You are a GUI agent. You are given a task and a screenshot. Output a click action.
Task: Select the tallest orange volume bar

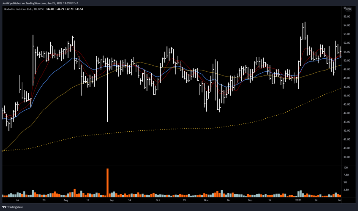(x=108, y=182)
